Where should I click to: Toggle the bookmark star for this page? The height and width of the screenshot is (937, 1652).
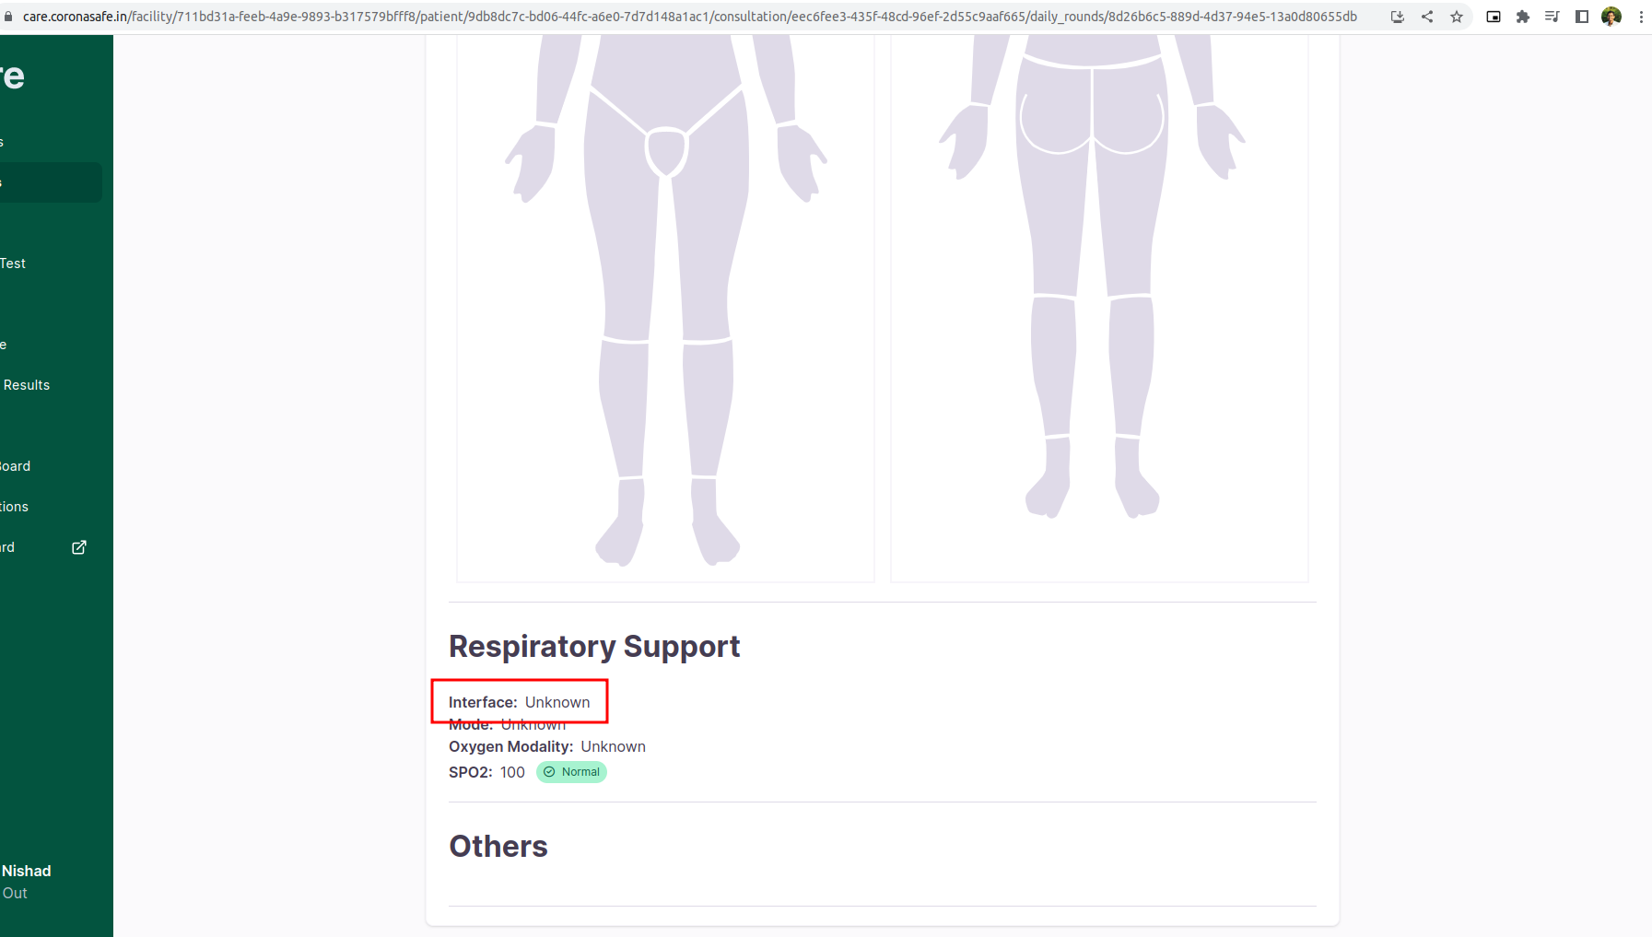(x=1457, y=16)
